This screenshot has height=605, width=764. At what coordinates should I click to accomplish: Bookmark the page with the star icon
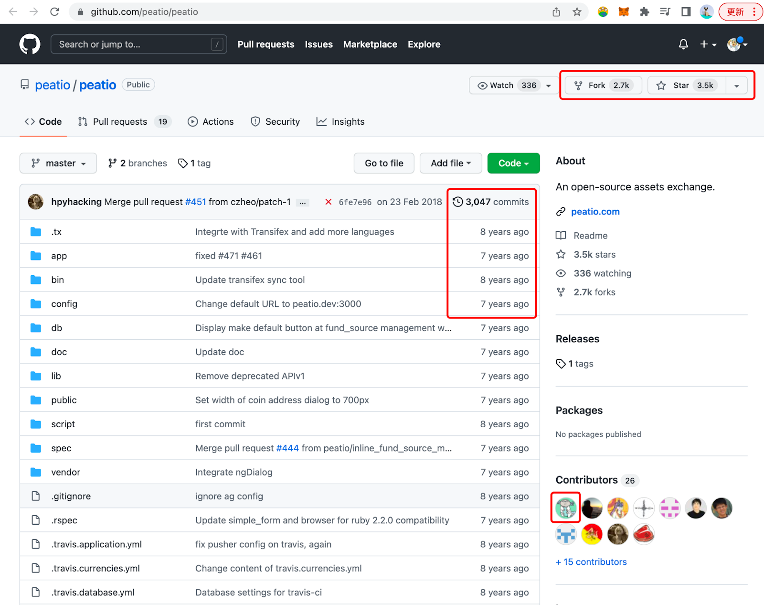(x=577, y=12)
